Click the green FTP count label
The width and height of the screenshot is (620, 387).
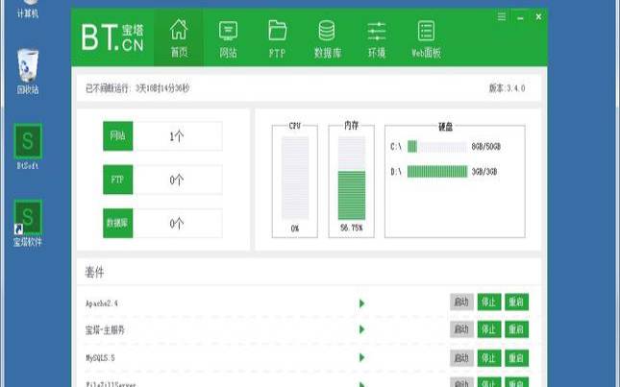118,180
